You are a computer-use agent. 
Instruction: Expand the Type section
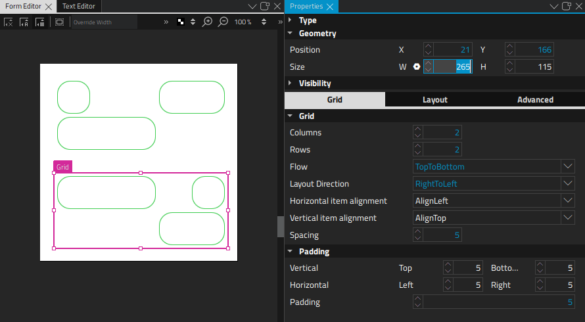290,20
